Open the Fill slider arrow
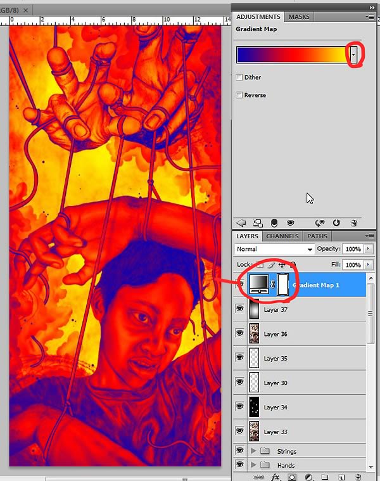Image resolution: width=380 pixels, height=481 pixels. pos(369,264)
